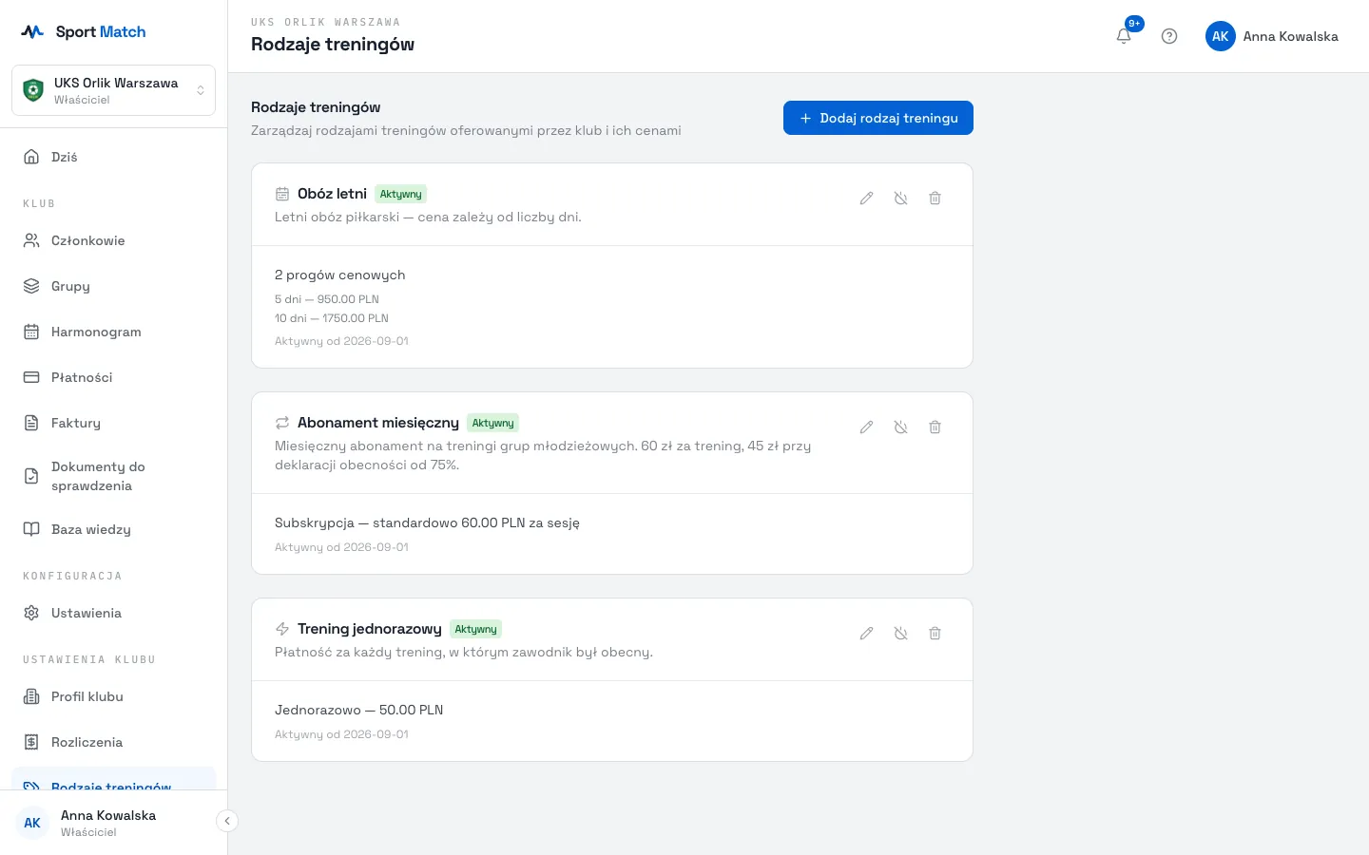Collapse the sidebar with the chevron button

coord(227,821)
